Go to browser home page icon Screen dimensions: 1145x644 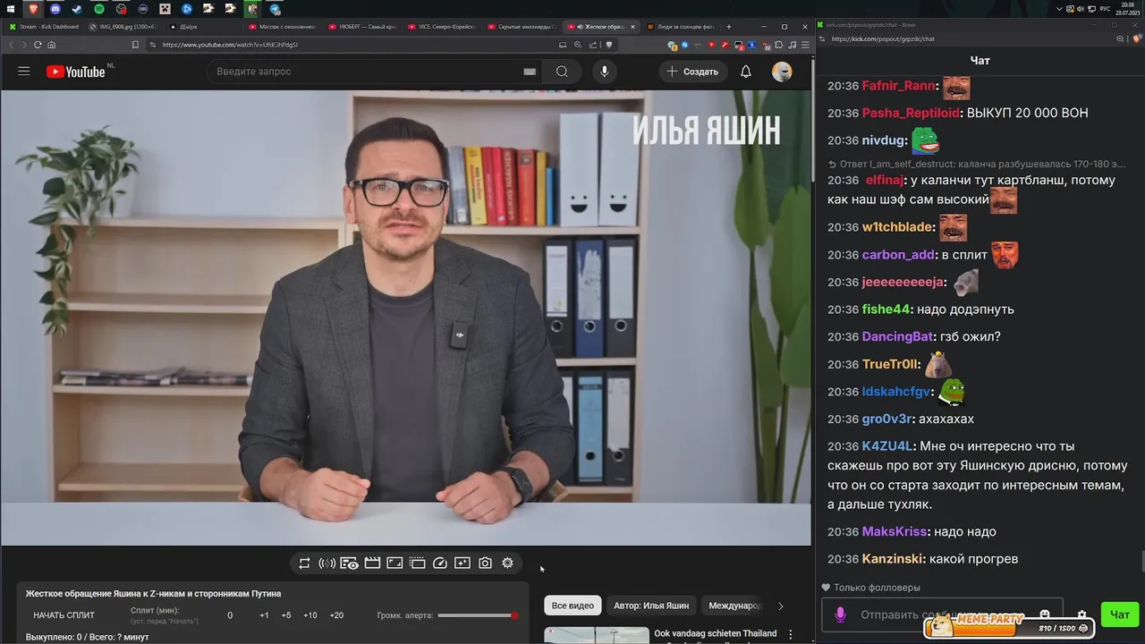(x=51, y=45)
